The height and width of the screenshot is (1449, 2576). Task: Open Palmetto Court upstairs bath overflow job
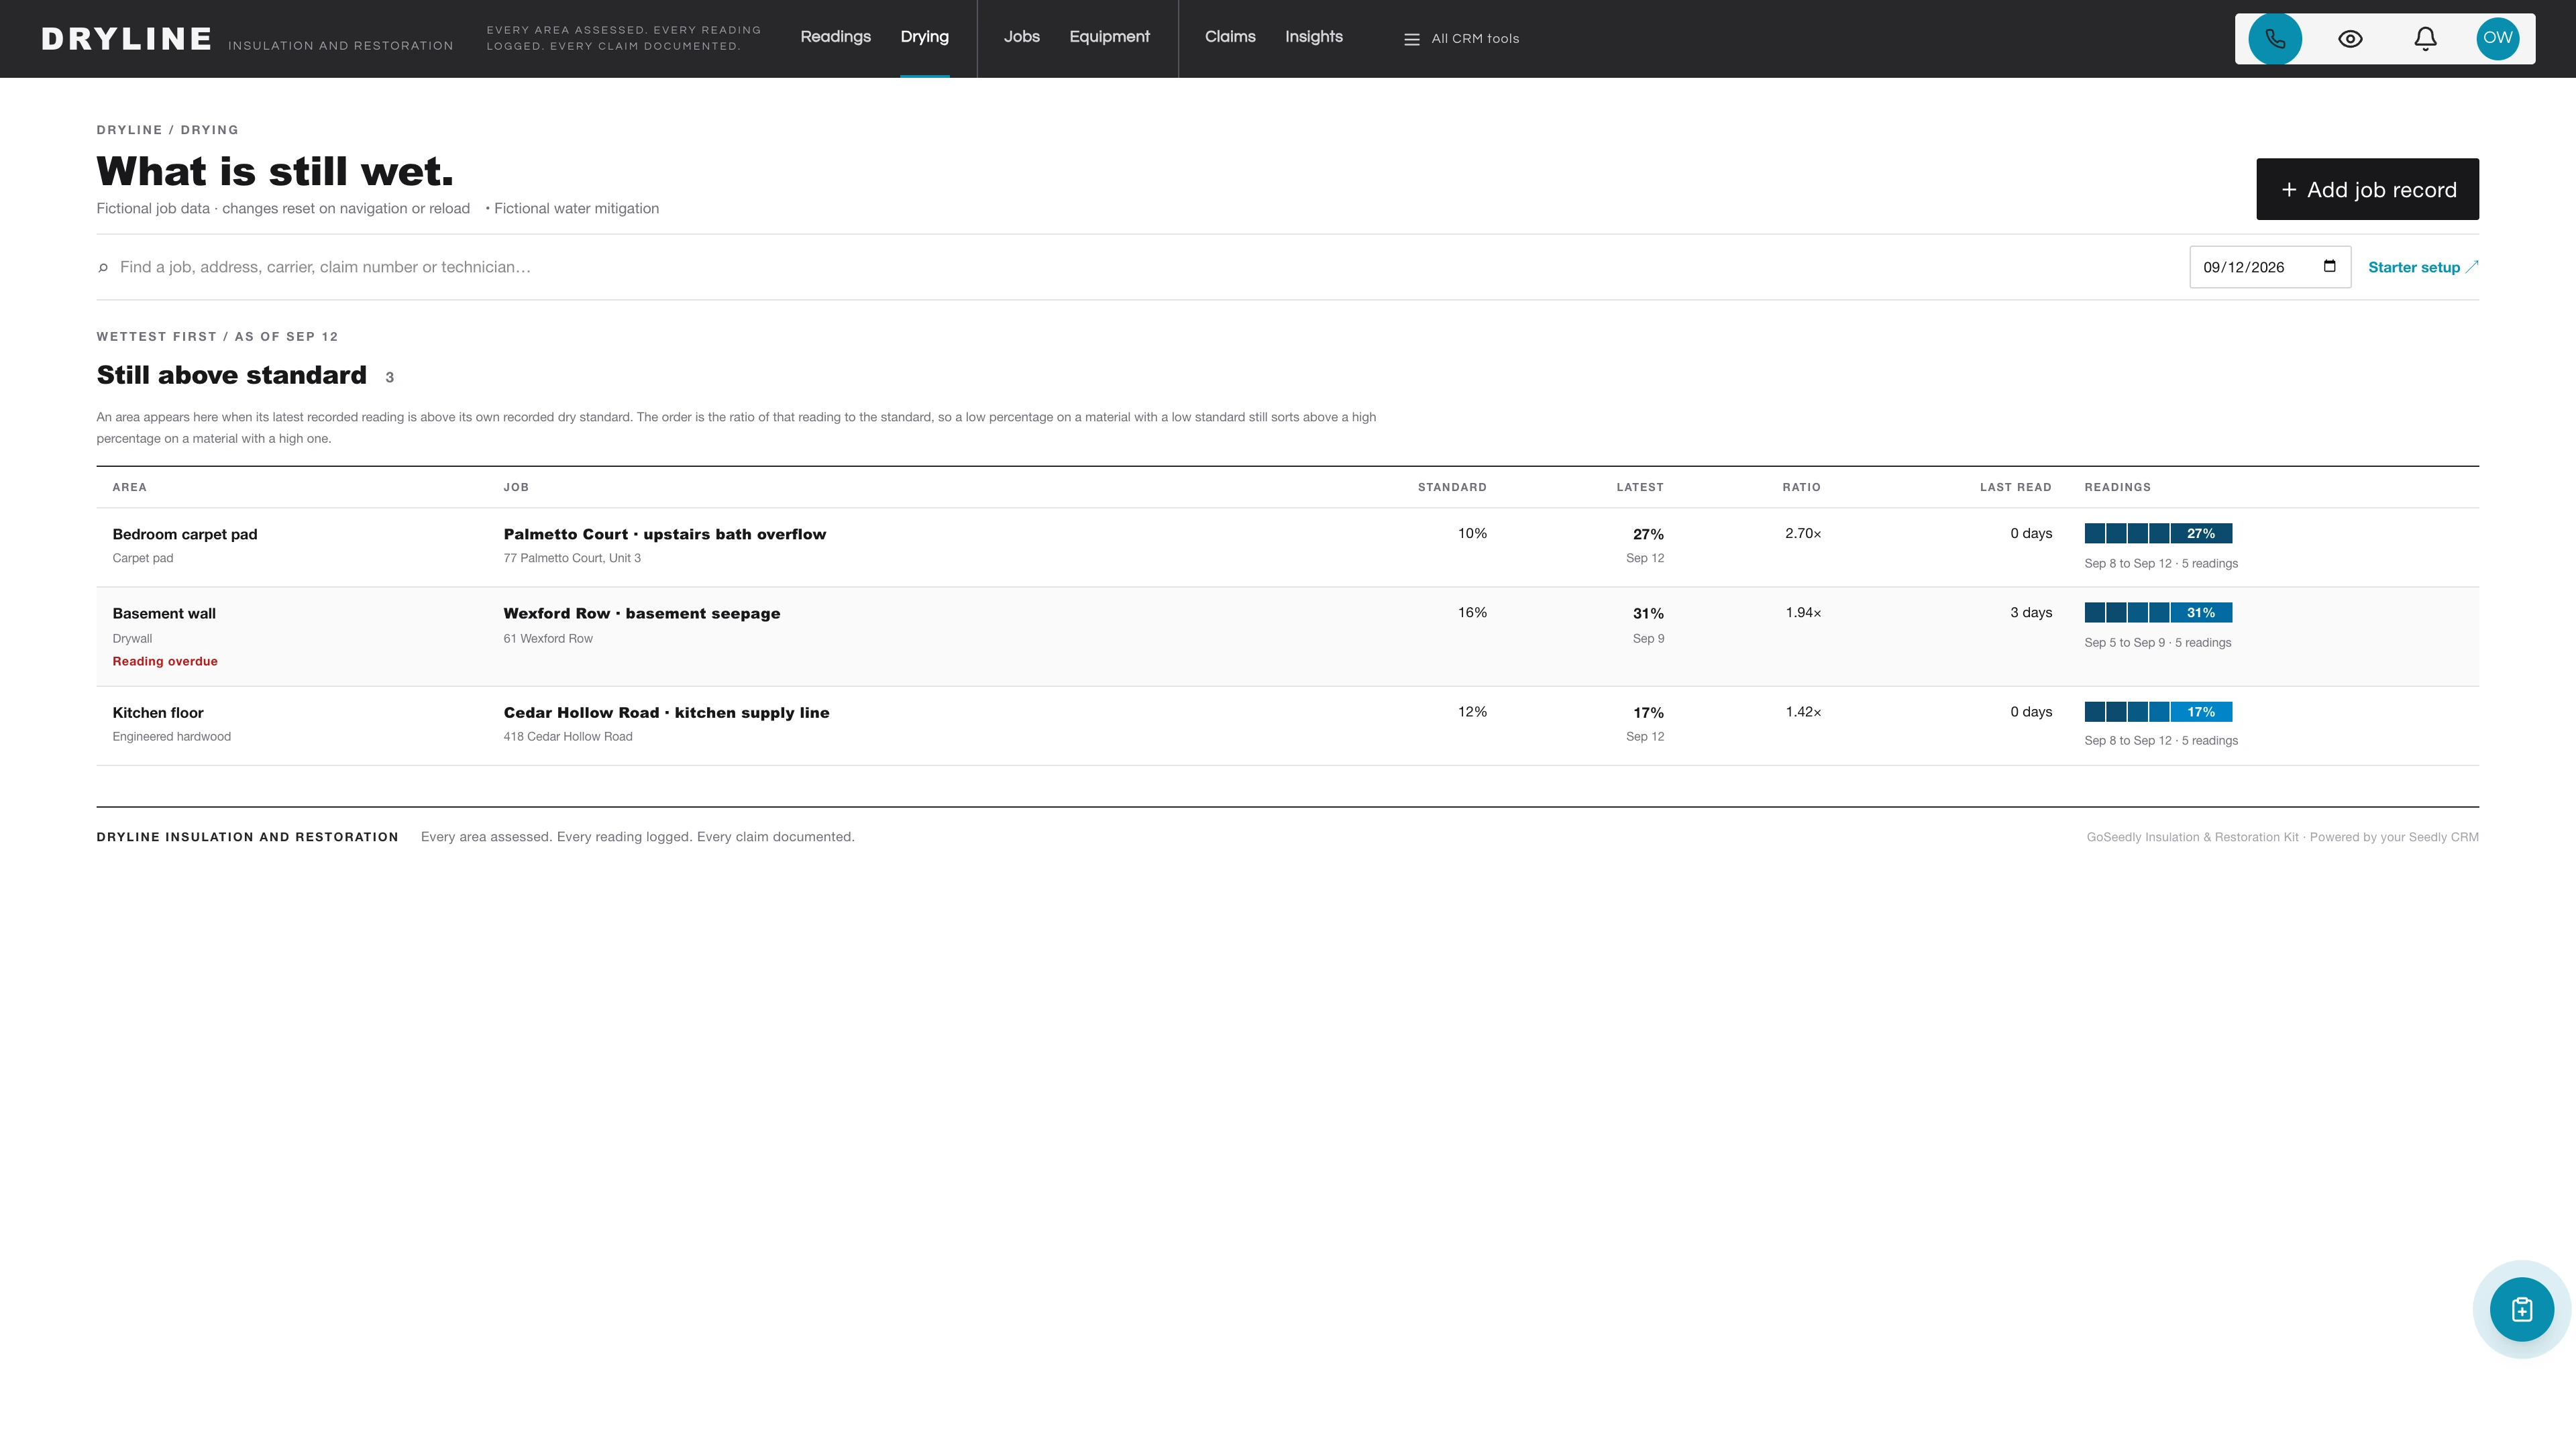tap(664, 534)
